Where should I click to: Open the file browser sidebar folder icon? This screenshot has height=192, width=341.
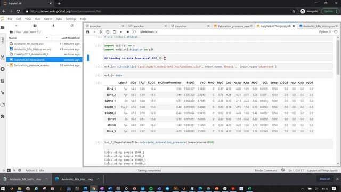pyautogui.click(x=3, y=27)
